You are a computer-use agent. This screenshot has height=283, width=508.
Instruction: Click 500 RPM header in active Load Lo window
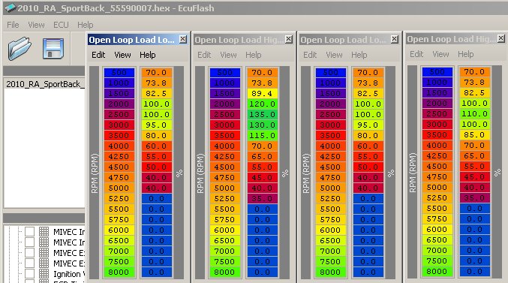tap(119, 73)
